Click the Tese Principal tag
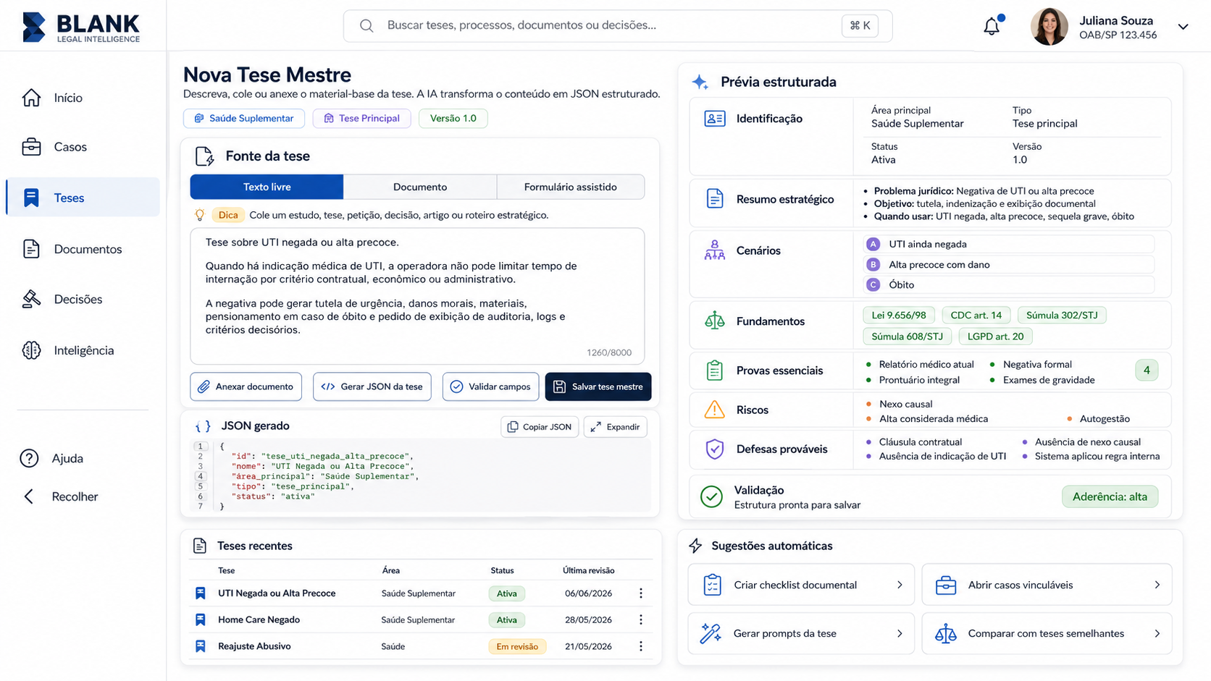Screen dimensions: 1211x681 click(x=361, y=118)
